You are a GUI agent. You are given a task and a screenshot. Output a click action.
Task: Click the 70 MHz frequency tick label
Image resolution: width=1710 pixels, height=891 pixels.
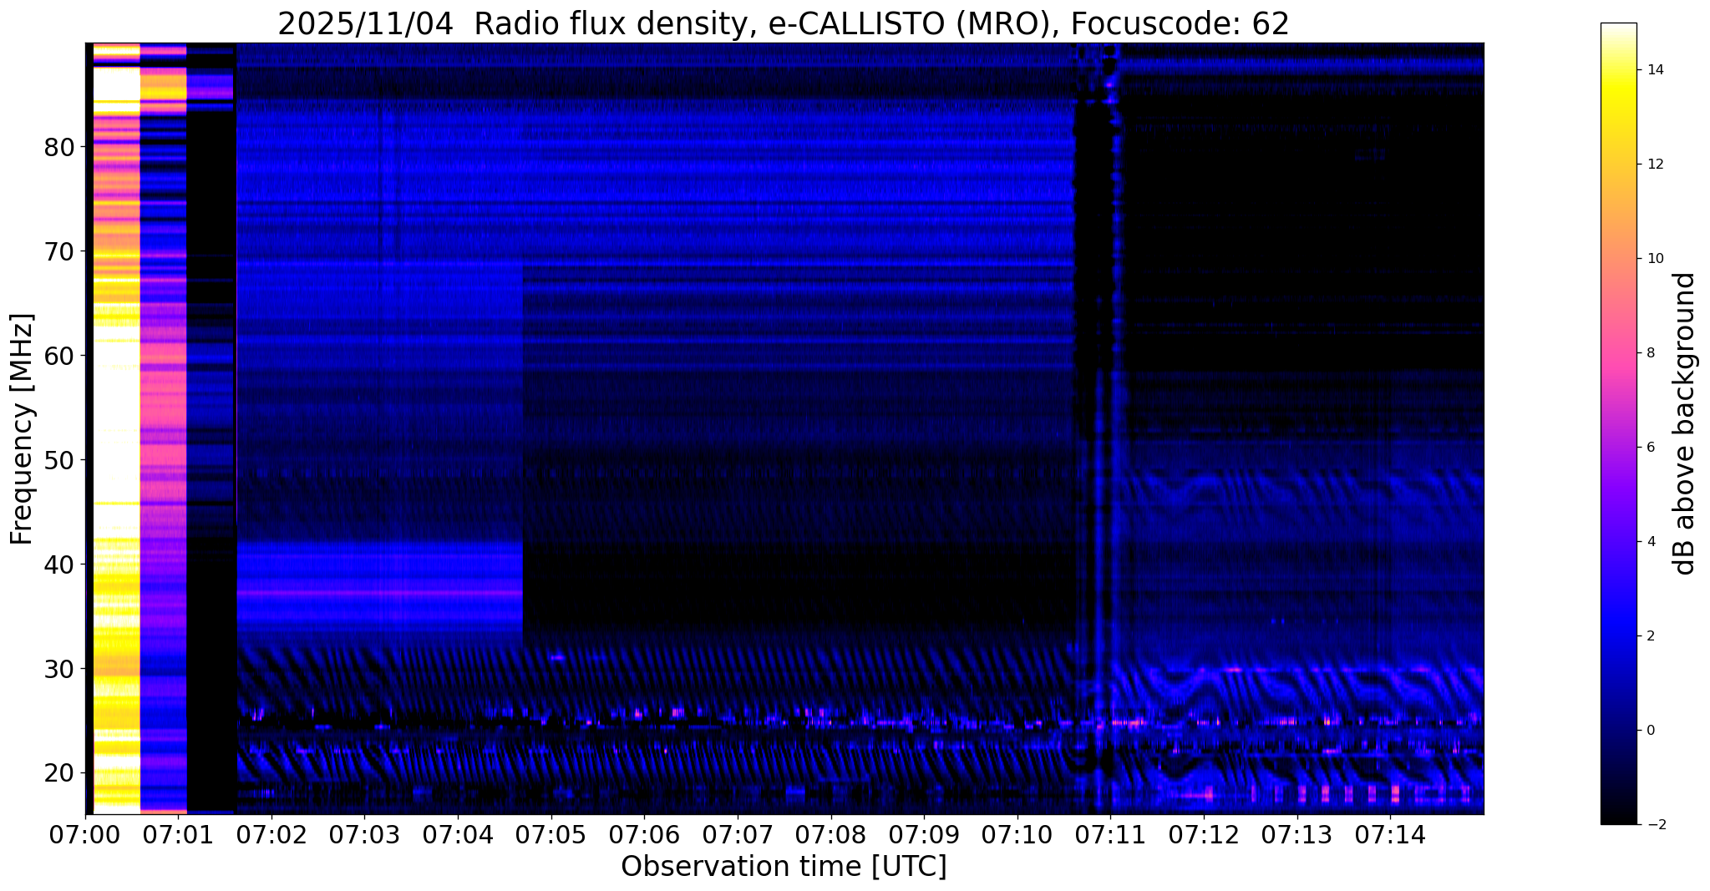(x=58, y=251)
